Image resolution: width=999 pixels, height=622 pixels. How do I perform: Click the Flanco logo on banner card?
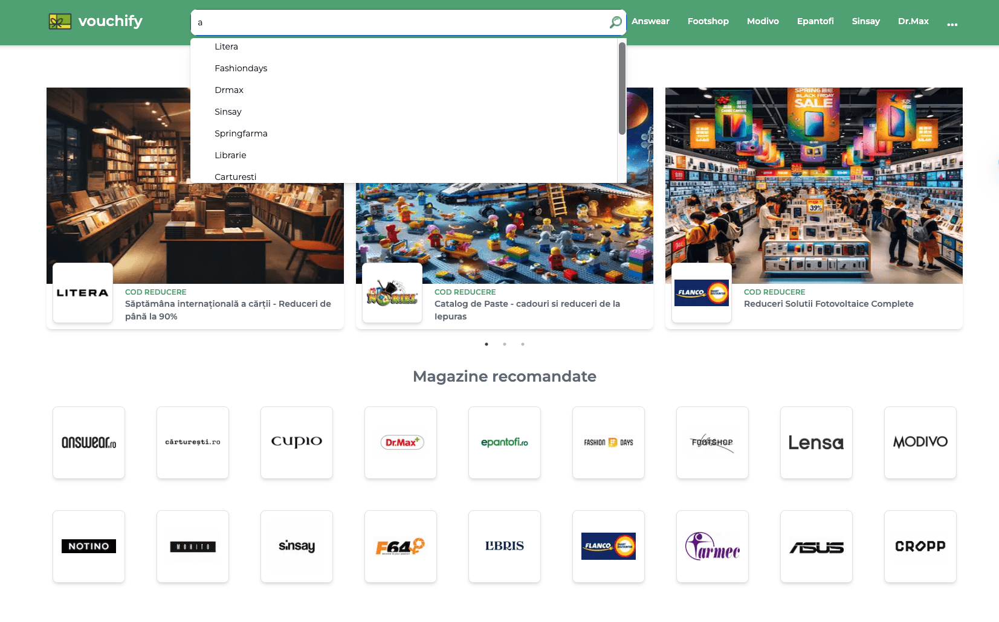tap(702, 293)
